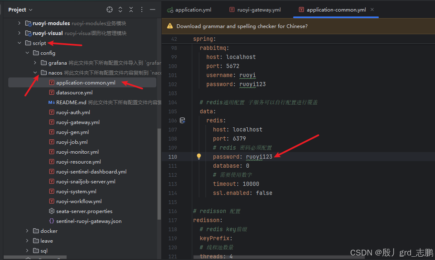Open ruoyi-snailjob-server.yml file
This screenshot has height=260, width=435.
(x=86, y=182)
